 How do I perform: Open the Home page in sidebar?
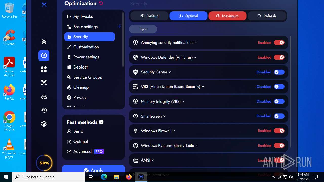44,42
